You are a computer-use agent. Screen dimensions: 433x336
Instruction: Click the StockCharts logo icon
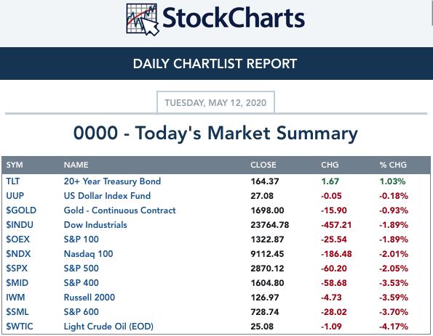(143, 20)
